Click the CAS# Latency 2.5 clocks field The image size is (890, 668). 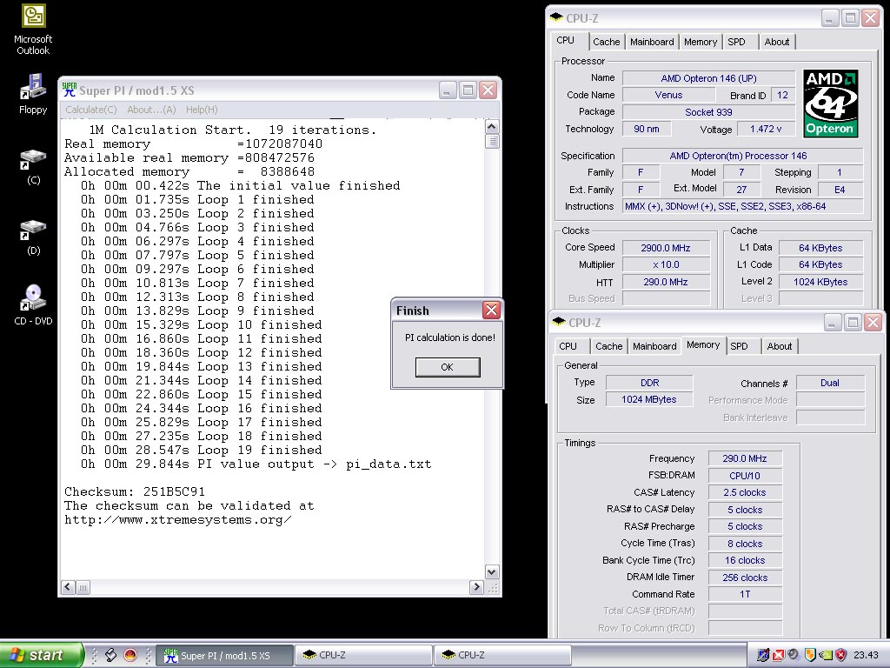pos(745,492)
